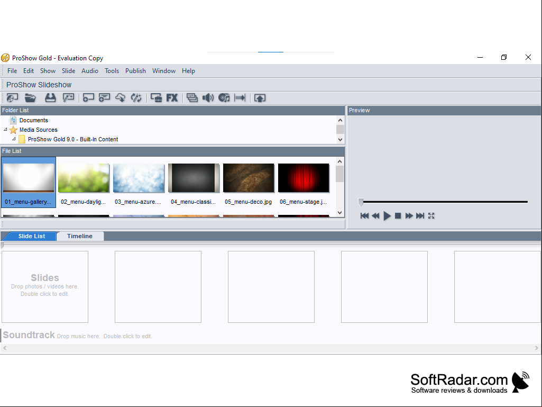Click the Save show tray icon
542x407 pixels.
pos(50,98)
